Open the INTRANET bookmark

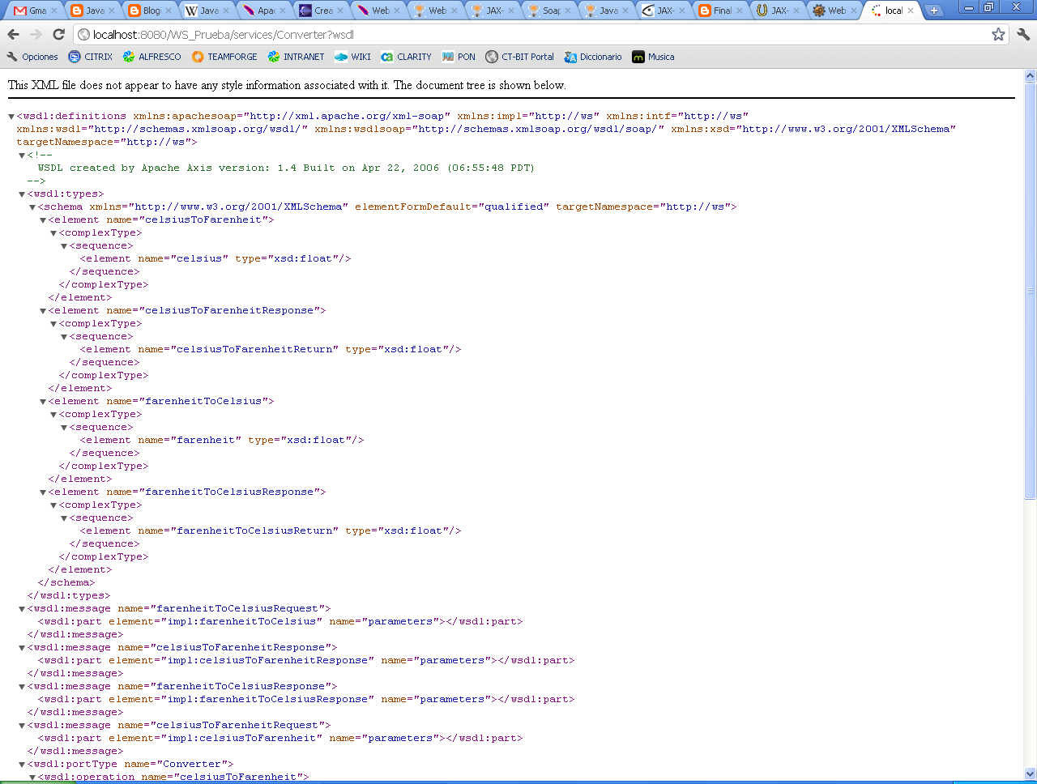tap(296, 57)
